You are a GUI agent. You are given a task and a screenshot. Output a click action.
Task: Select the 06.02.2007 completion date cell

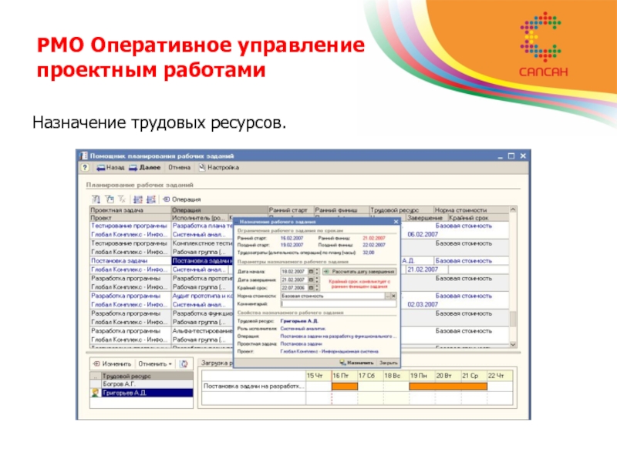pos(423,235)
